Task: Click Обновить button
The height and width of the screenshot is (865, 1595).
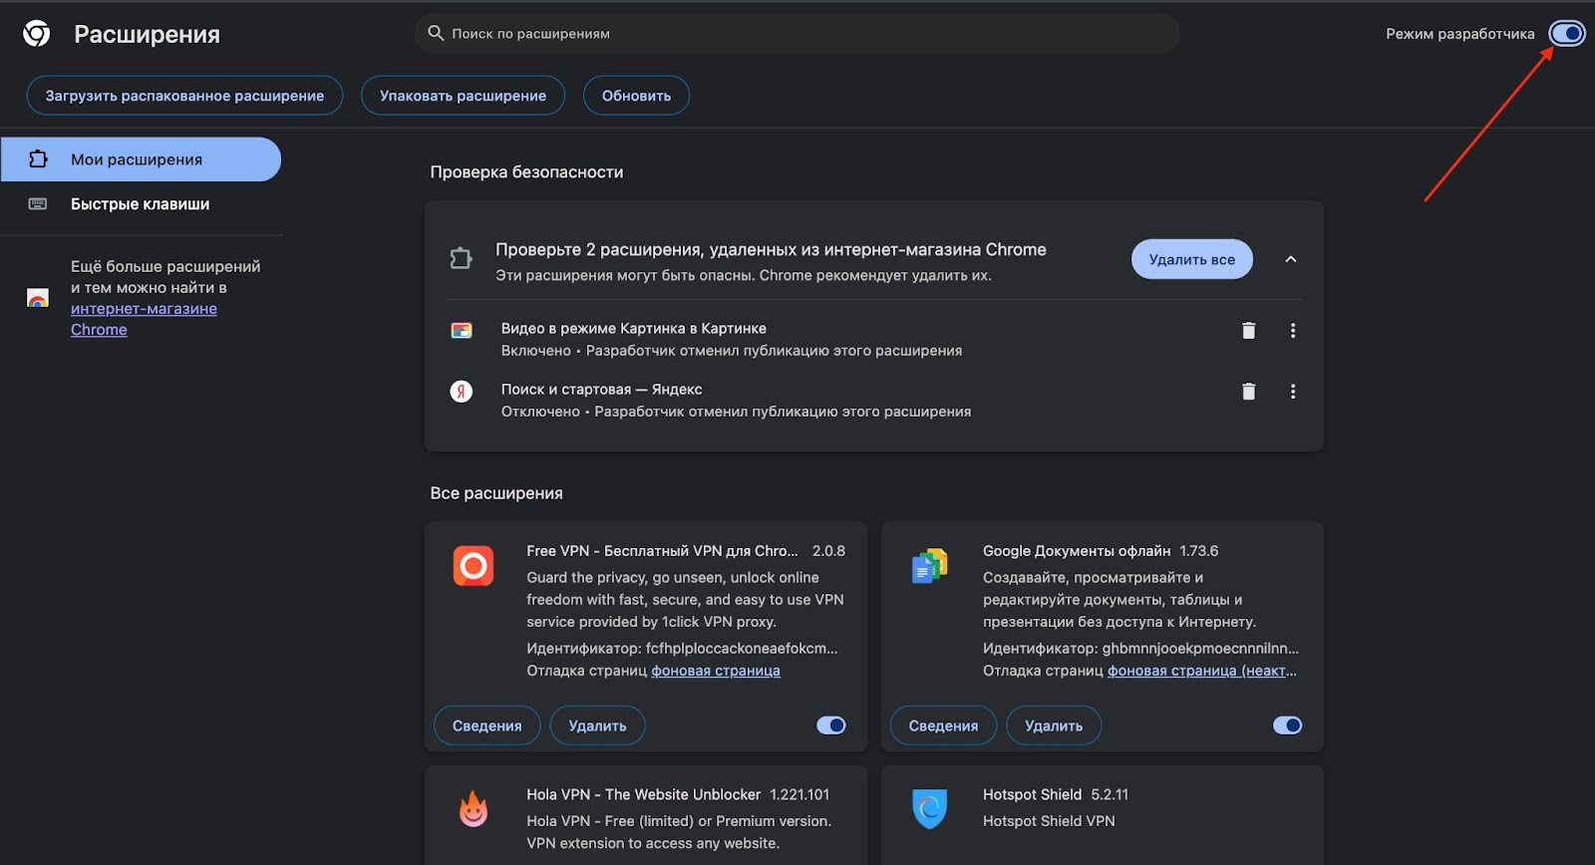Action: click(x=636, y=96)
